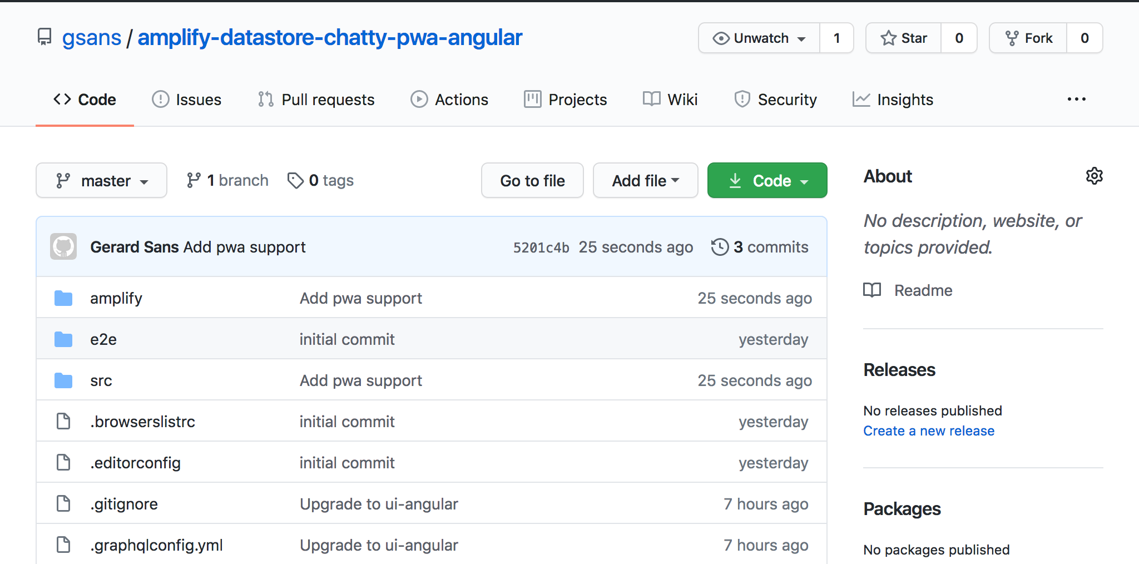Expand the master branch selector

click(101, 180)
